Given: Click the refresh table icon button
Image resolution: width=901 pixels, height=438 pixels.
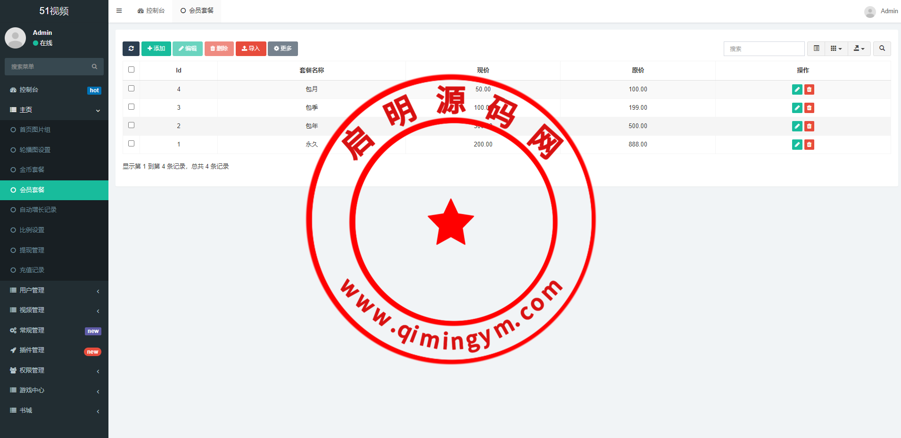Looking at the screenshot, I should click(x=131, y=49).
